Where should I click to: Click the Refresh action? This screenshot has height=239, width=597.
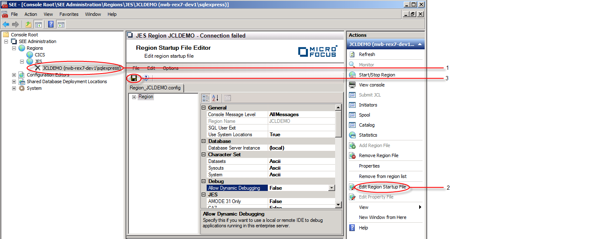click(x=367, y=54)
